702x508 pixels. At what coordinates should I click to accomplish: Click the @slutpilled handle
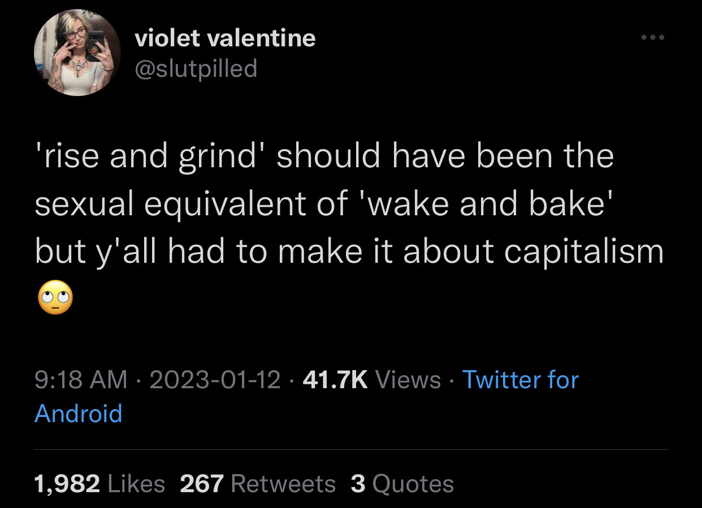(x=196, y=68)
